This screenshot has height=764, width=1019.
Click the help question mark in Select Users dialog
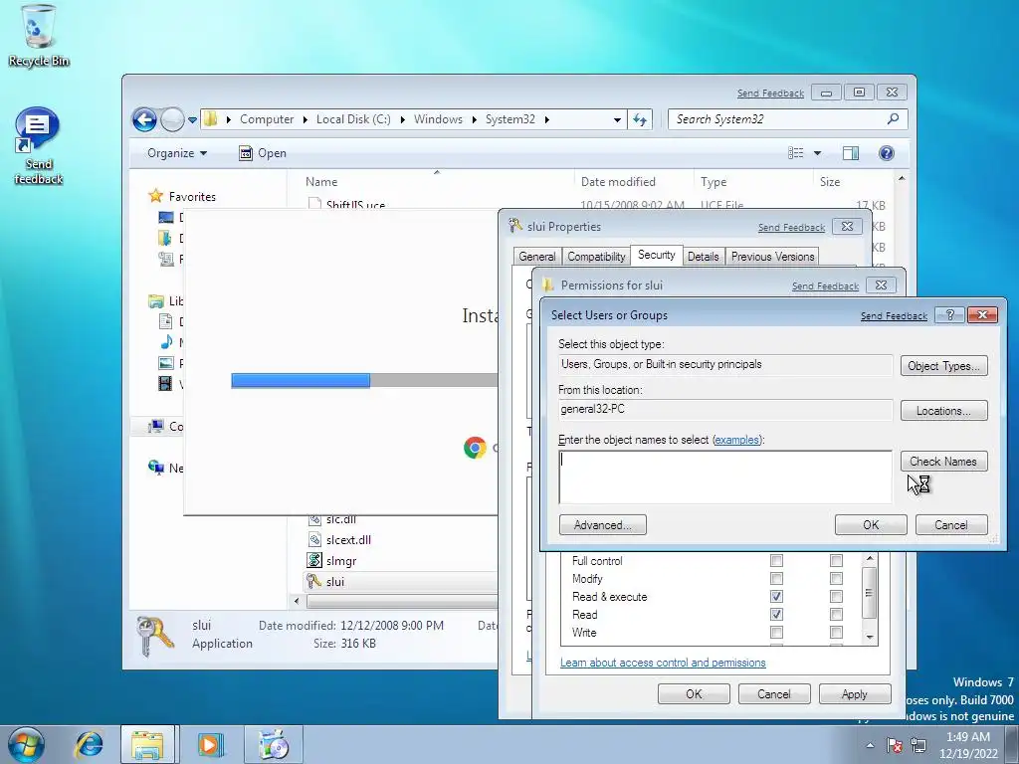949,314
